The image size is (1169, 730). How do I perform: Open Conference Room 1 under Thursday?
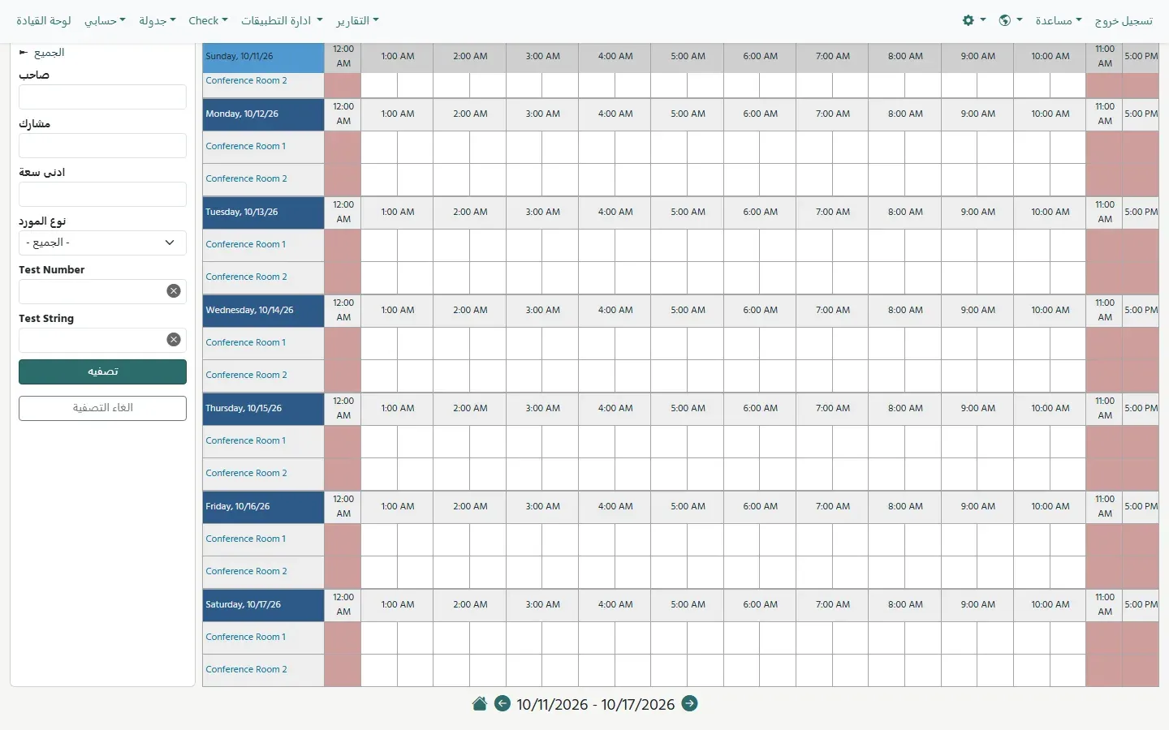pyautogui.click(x=245, y=440)
